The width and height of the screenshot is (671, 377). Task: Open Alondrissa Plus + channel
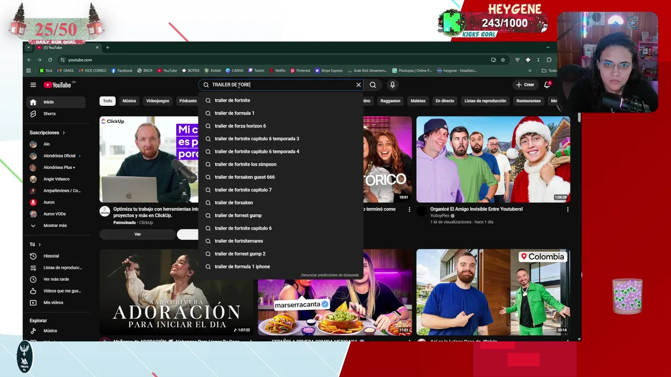click(56, 168)
